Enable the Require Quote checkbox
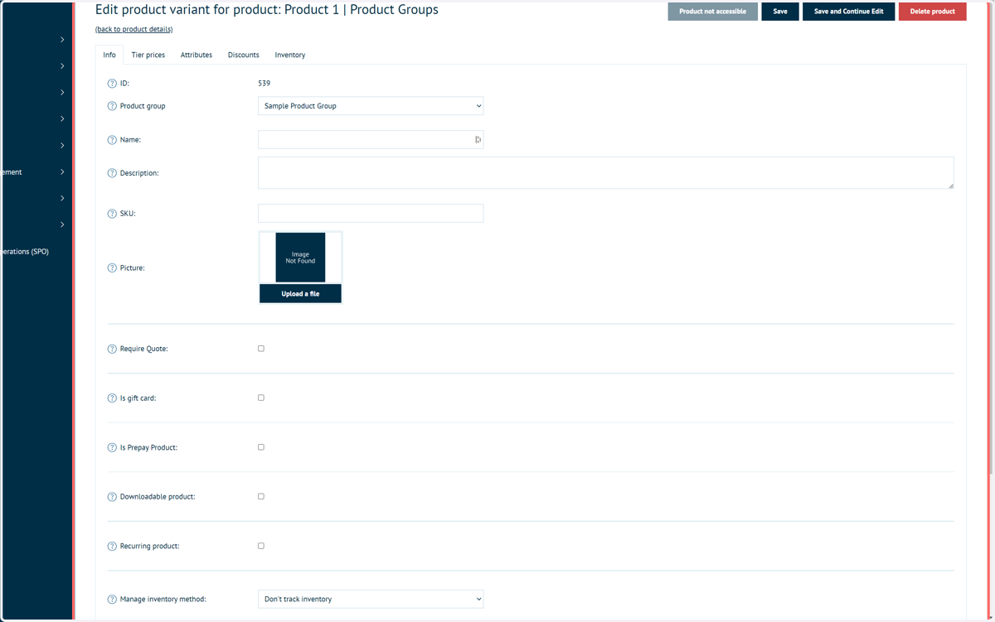This screenshot has width=995, height=622. (x=261, y=349)
